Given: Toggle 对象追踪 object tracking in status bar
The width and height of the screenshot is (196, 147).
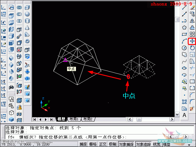Looking at the screenshot, I should (143, 144).
